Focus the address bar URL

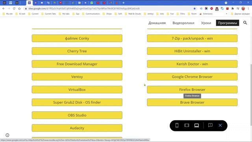84,9
